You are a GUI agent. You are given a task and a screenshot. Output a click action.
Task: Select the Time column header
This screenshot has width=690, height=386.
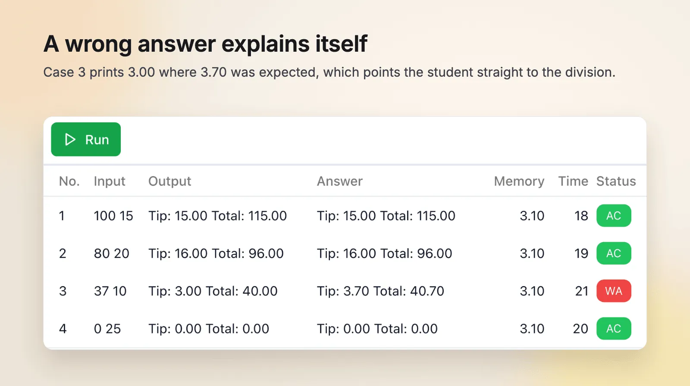click(573, 181)
